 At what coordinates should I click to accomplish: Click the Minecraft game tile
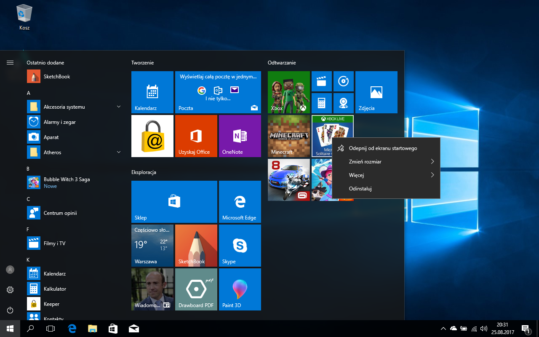[288, 136]
